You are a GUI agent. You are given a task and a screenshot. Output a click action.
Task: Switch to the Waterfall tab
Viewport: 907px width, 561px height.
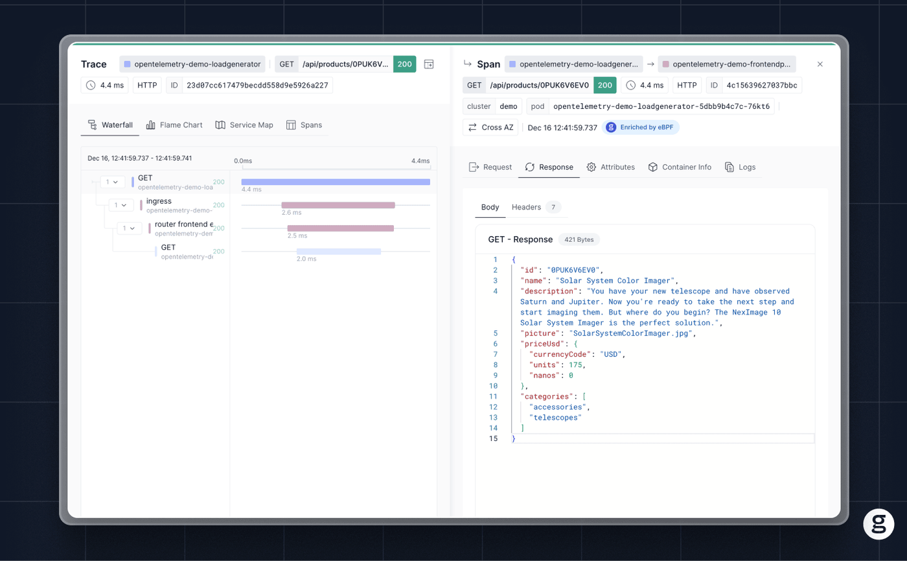point(110,125)
